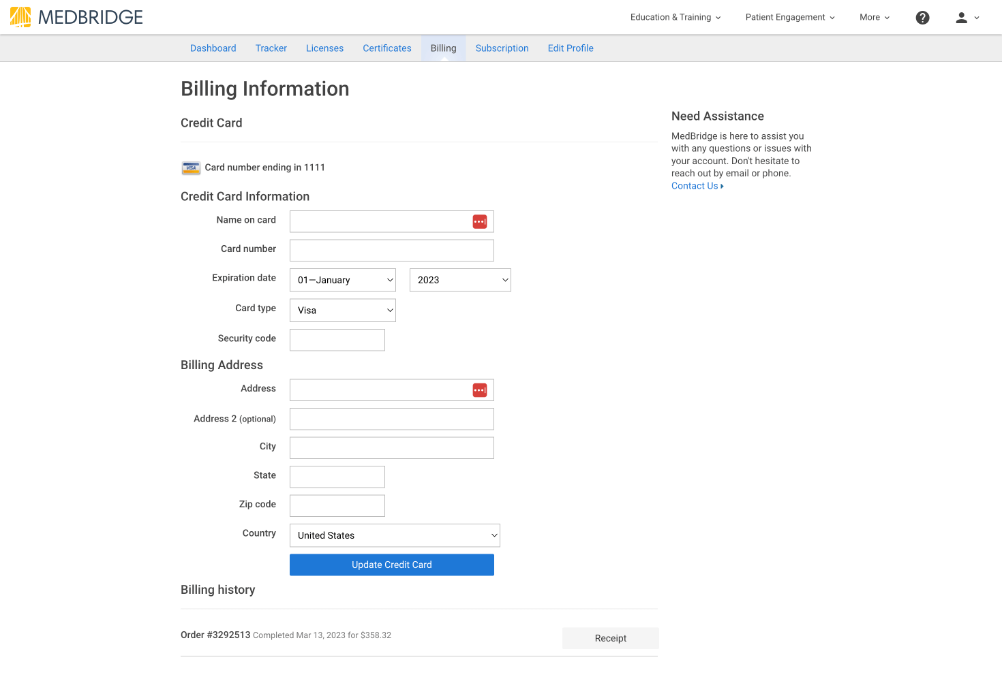Click the Visa card icon beside card ending 1111
Image resolution: width=1002 pixels, height=698 pixels.
[x=191, y=168]
